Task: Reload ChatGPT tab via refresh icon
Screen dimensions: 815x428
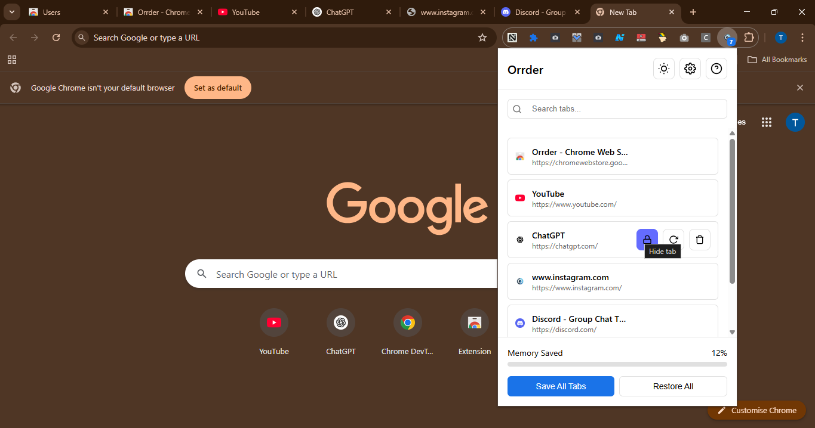Action: click(673, 240)
